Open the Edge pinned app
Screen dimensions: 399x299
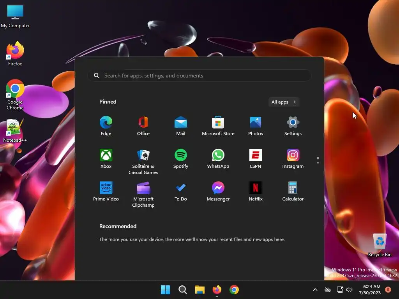[106, 126]
